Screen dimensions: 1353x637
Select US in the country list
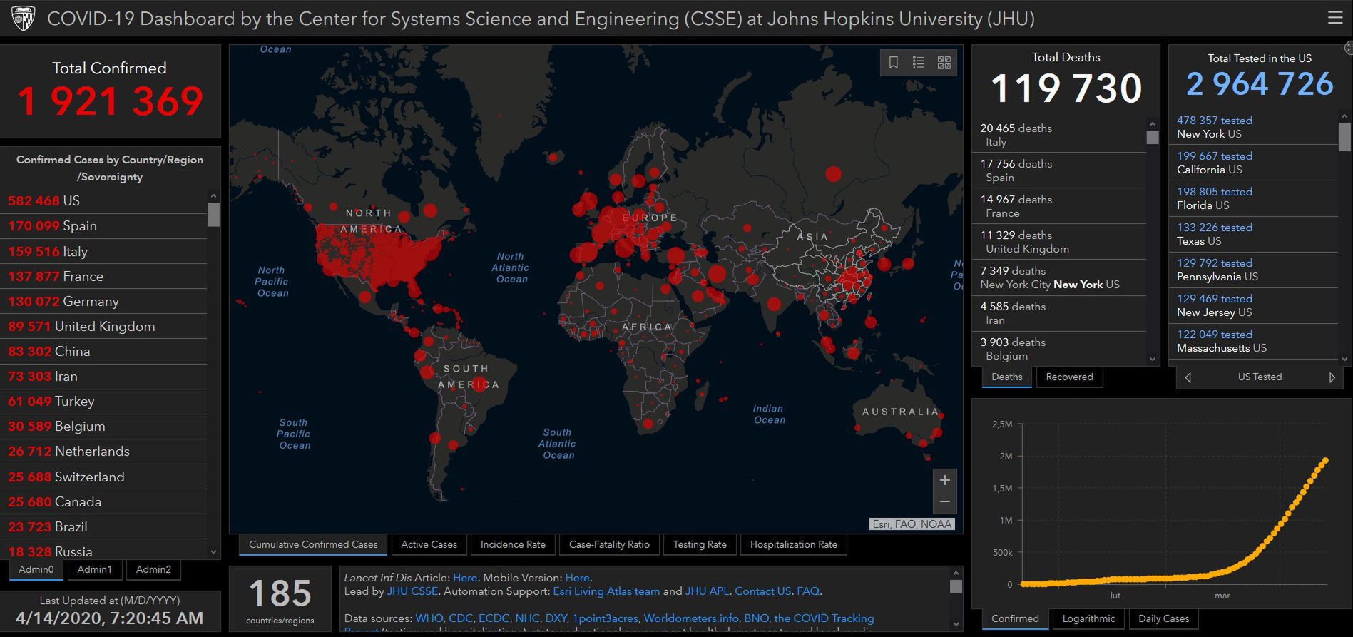pos(103,201)
